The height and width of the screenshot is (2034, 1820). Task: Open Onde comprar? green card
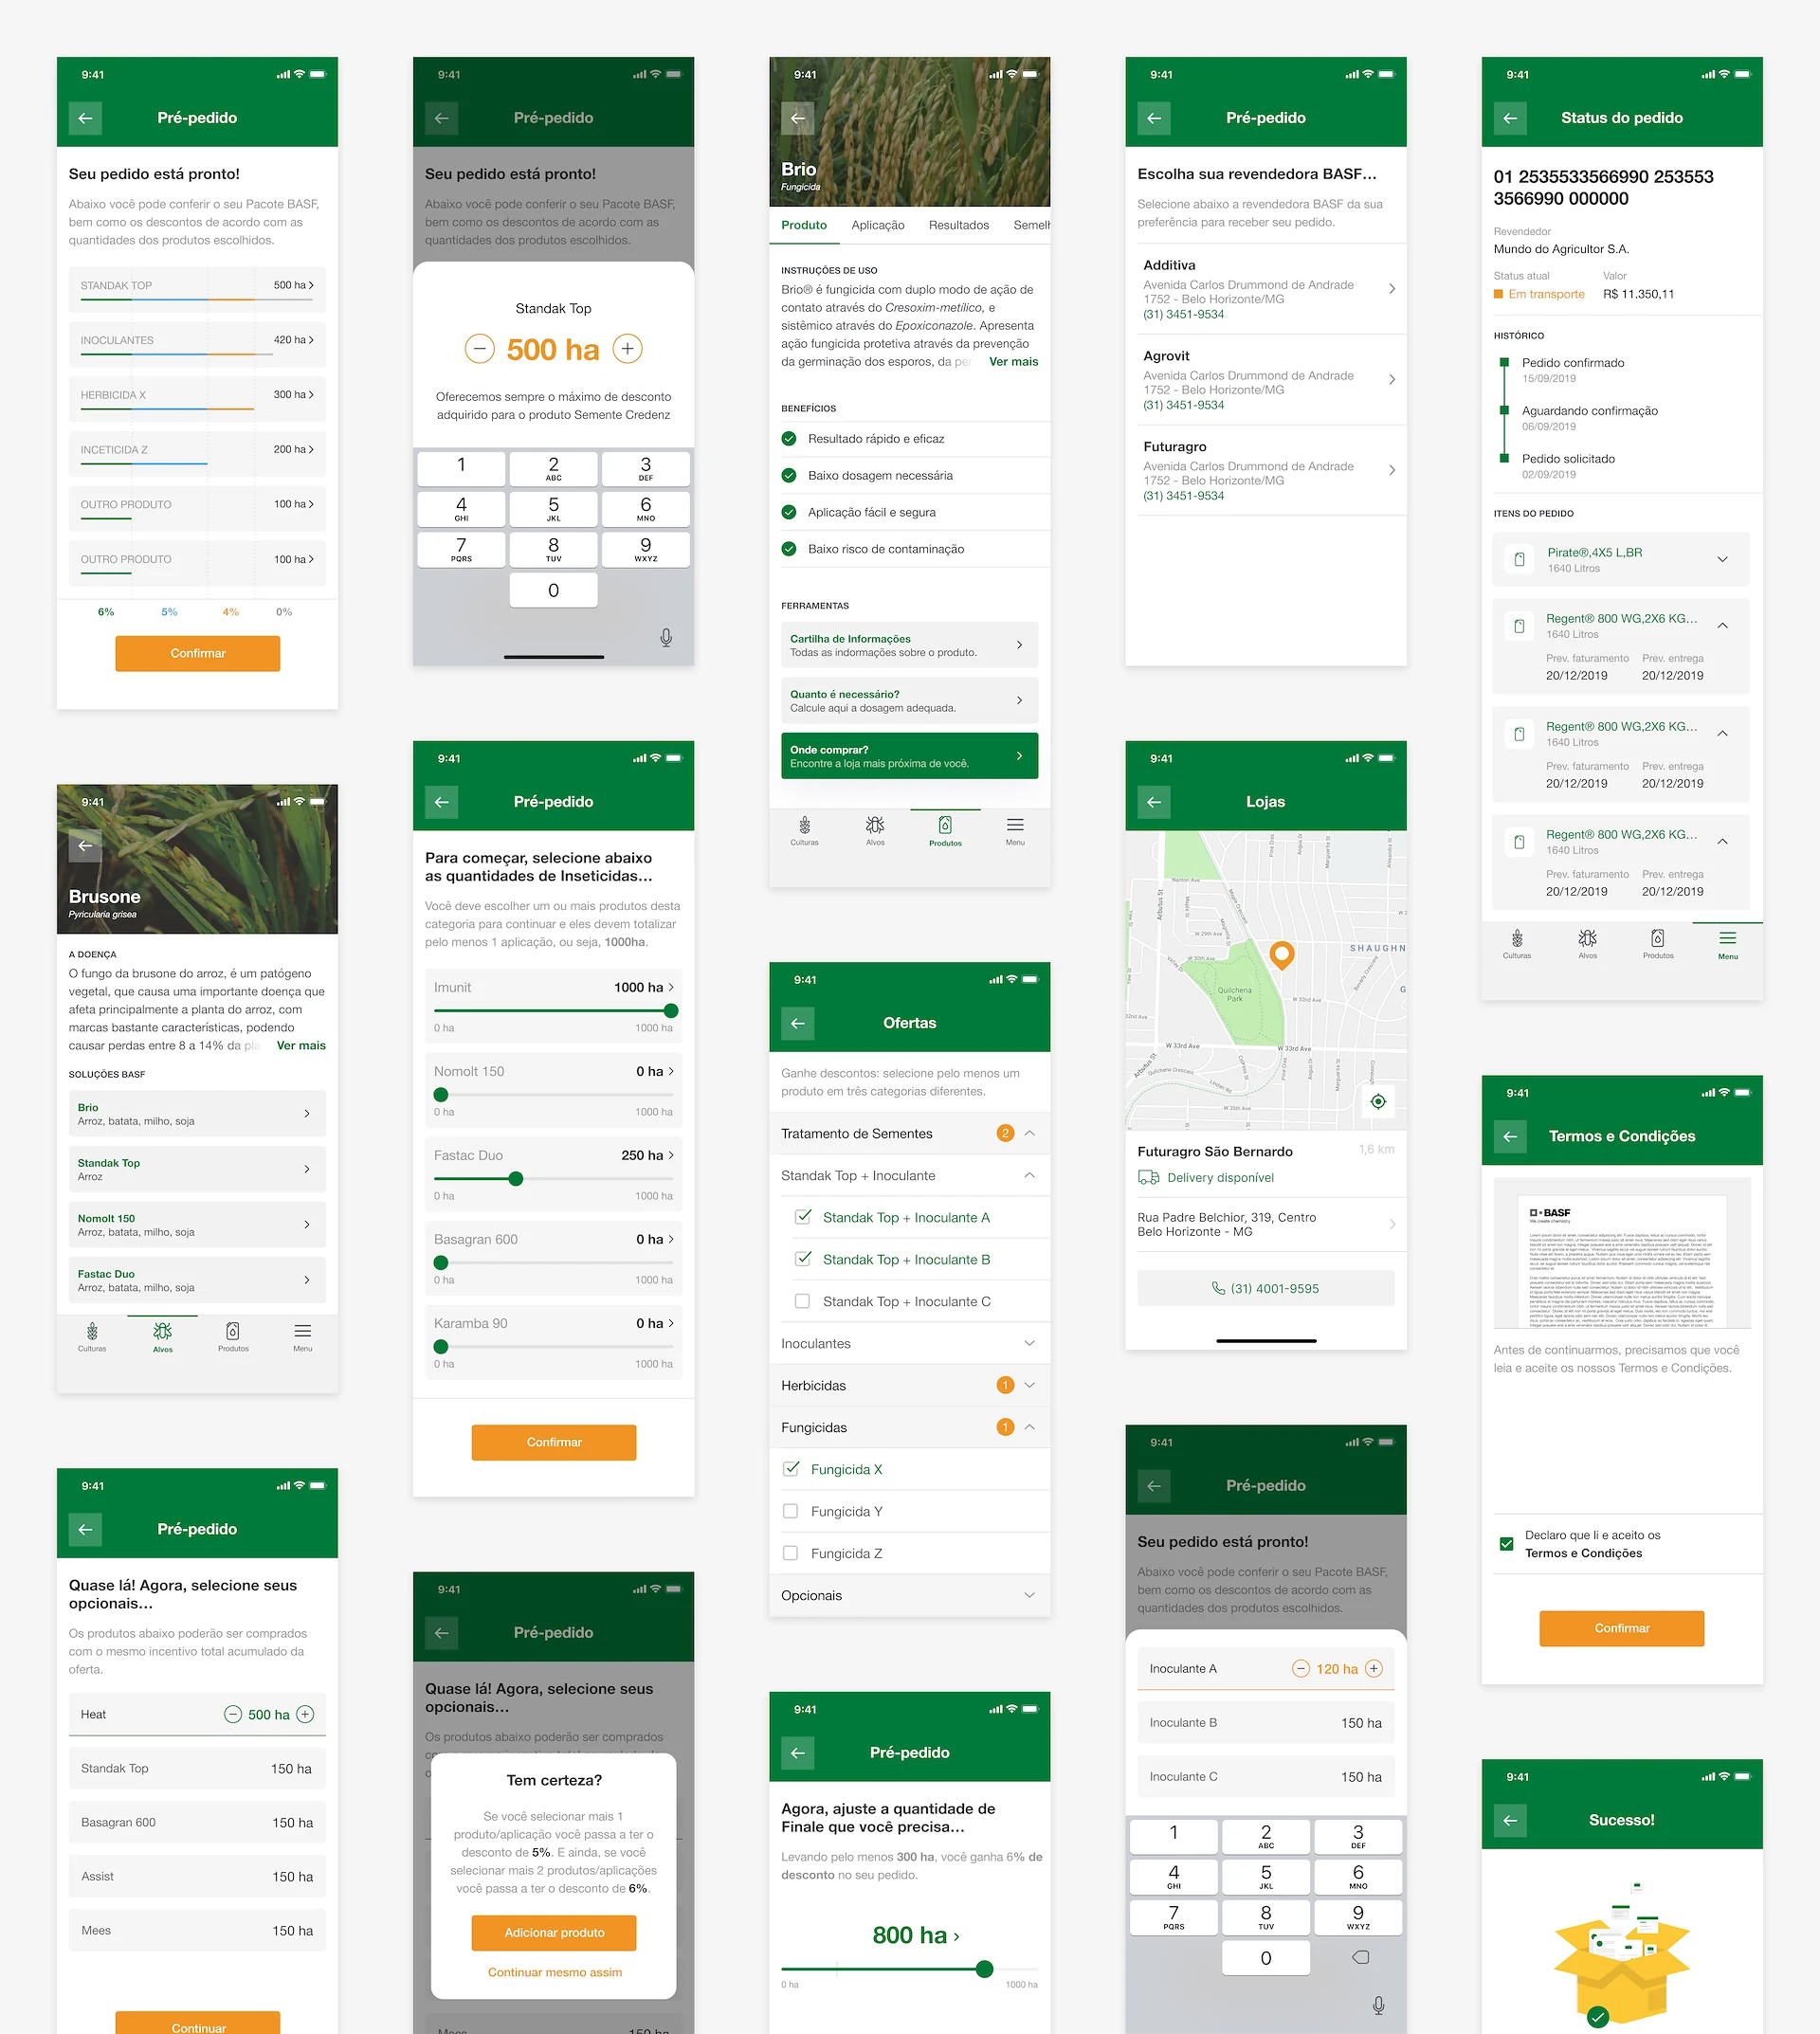909,756
